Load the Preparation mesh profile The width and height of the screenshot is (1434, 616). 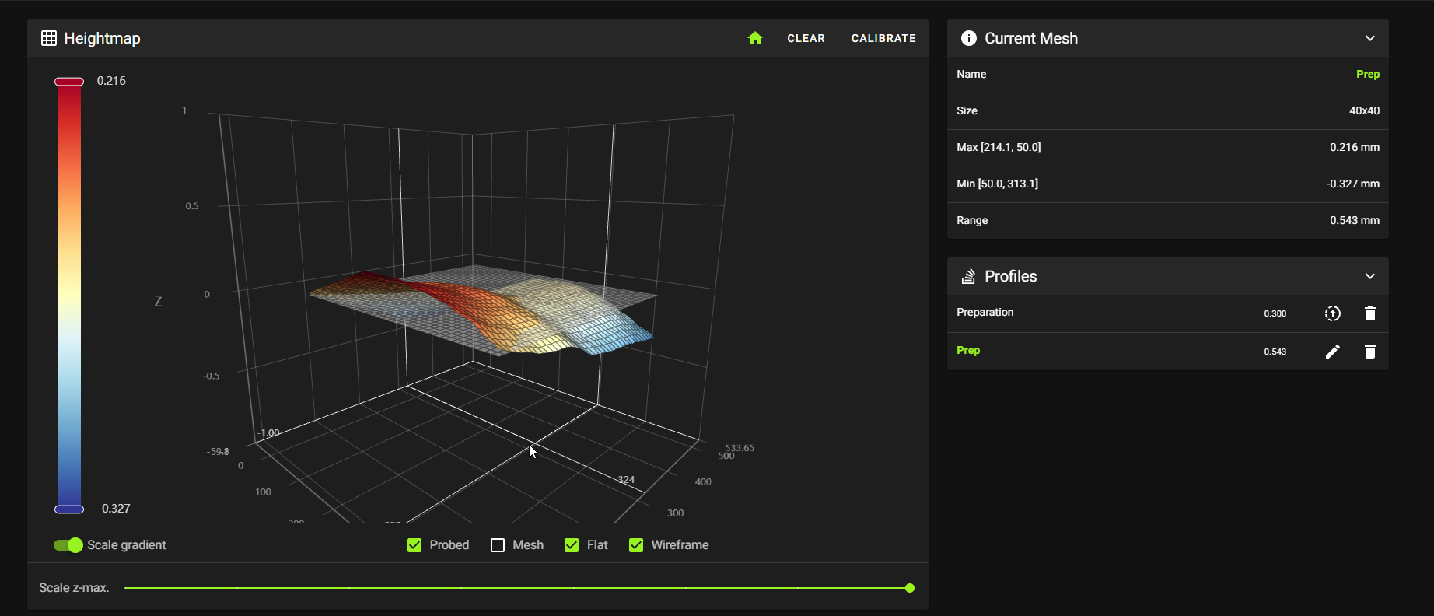[x=1332, y=313]
